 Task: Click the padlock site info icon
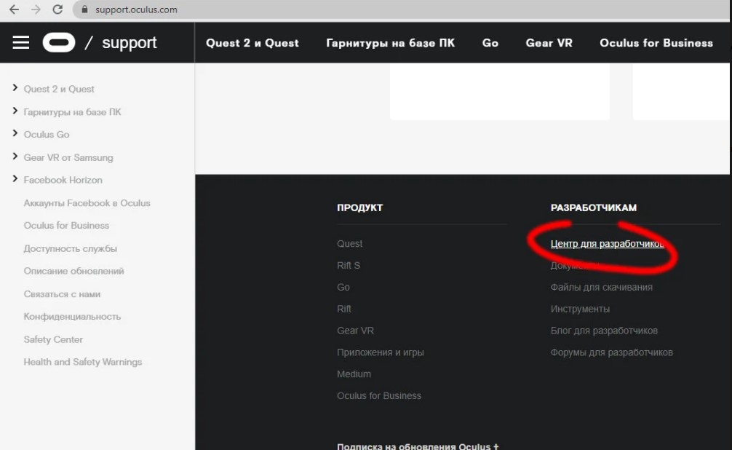click(x=84, y=10)
